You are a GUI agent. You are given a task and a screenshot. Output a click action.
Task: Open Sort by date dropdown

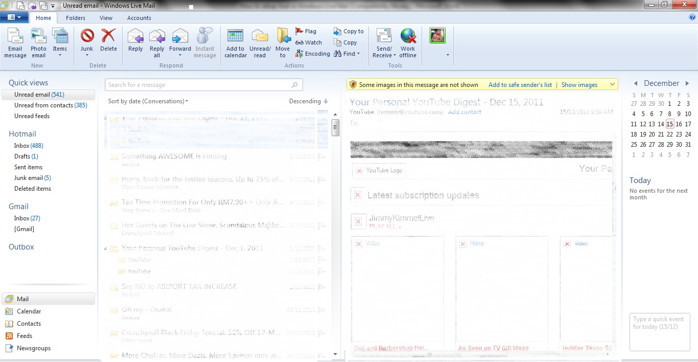148,101
